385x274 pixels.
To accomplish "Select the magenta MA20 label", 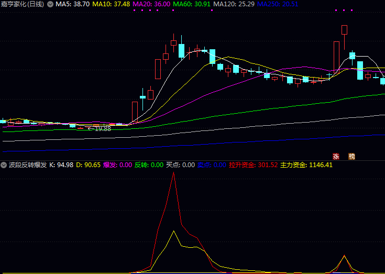I will coord(152,4).
